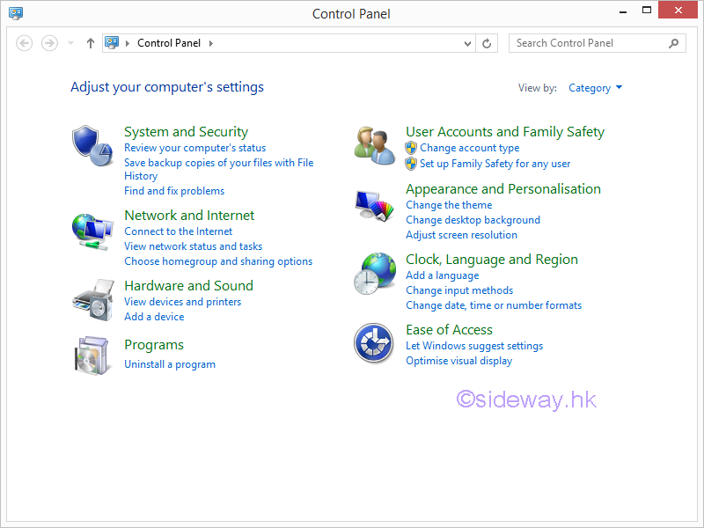Viewport: 704px width, 528px height.
Task: Click the Clock, Language and Region icon
Action: tap(375, 273)
